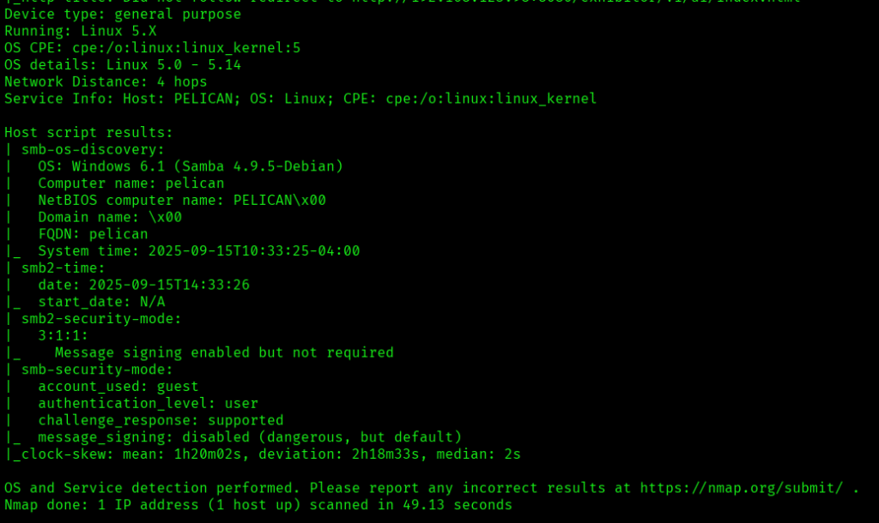Click 'Message signing enabled but not required'
879x523 pixels.
(224, 352)
